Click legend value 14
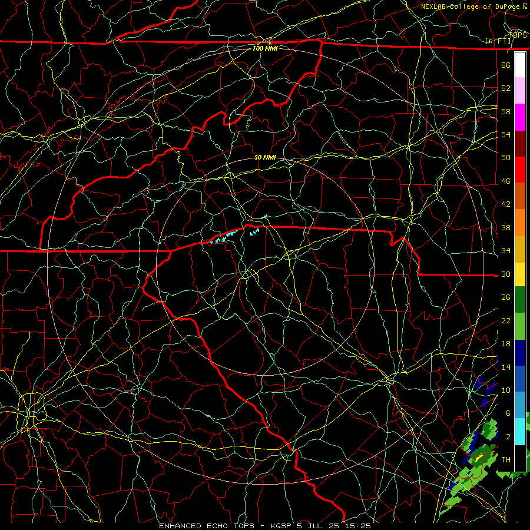Image resolution: width=530 pixels, height=530 pixels. click(506, 367)
